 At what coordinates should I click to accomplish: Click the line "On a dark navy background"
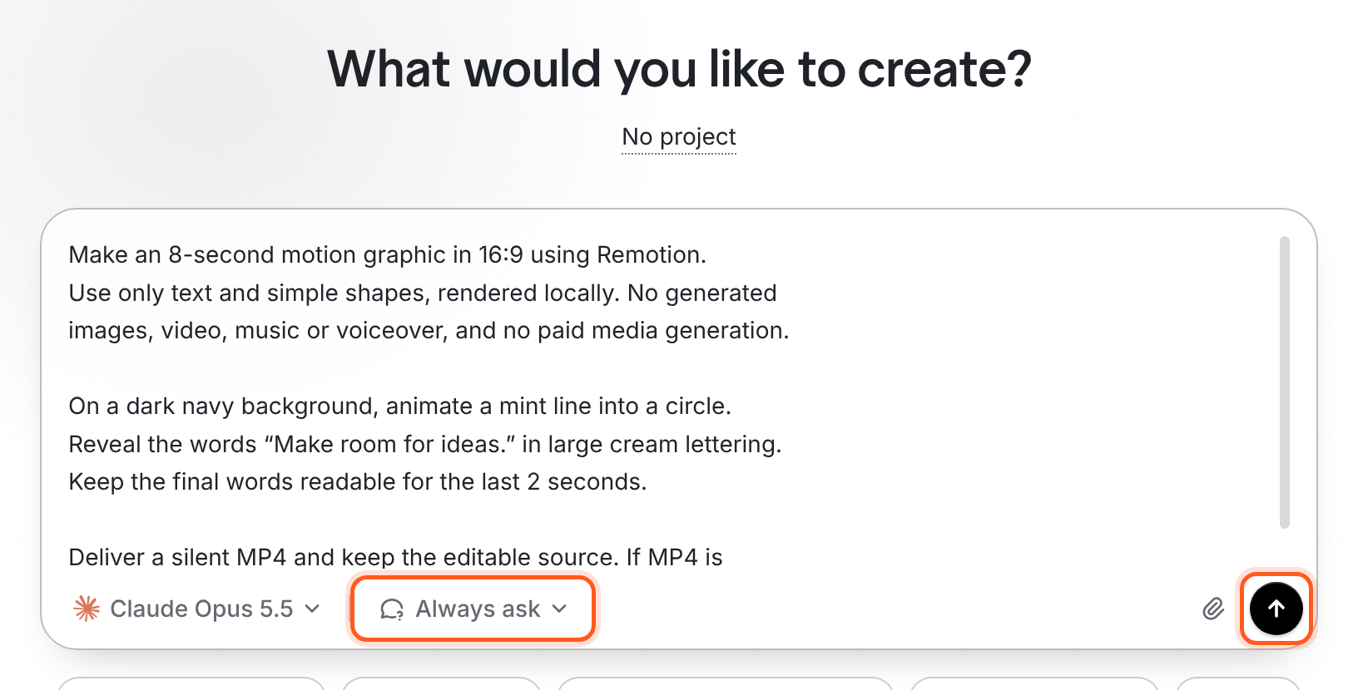click(x=399, y=406)
